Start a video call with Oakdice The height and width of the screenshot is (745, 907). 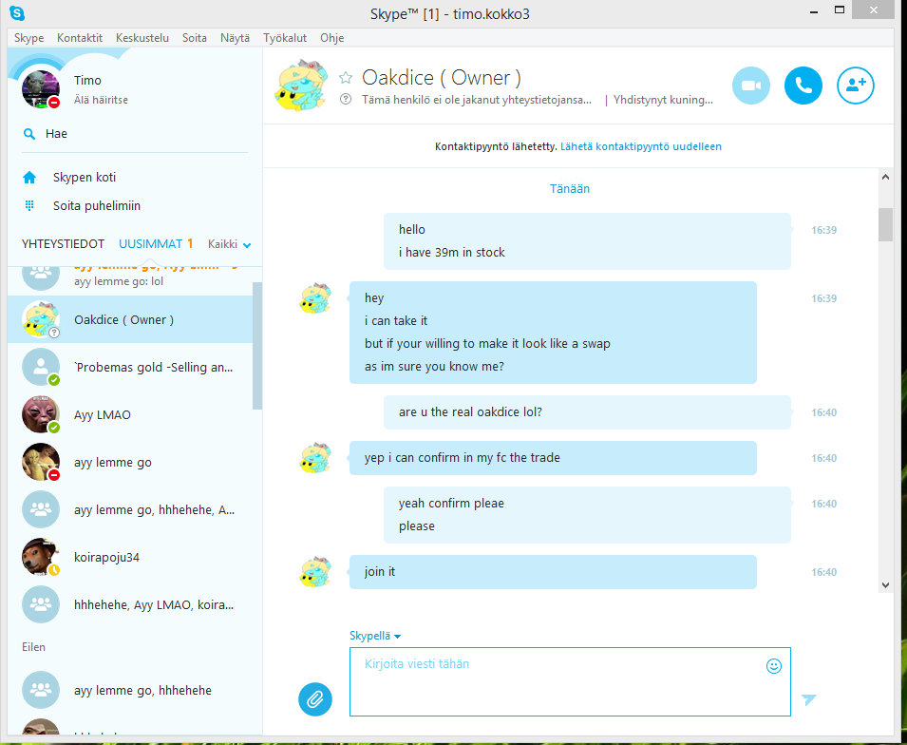click(751, 86)
